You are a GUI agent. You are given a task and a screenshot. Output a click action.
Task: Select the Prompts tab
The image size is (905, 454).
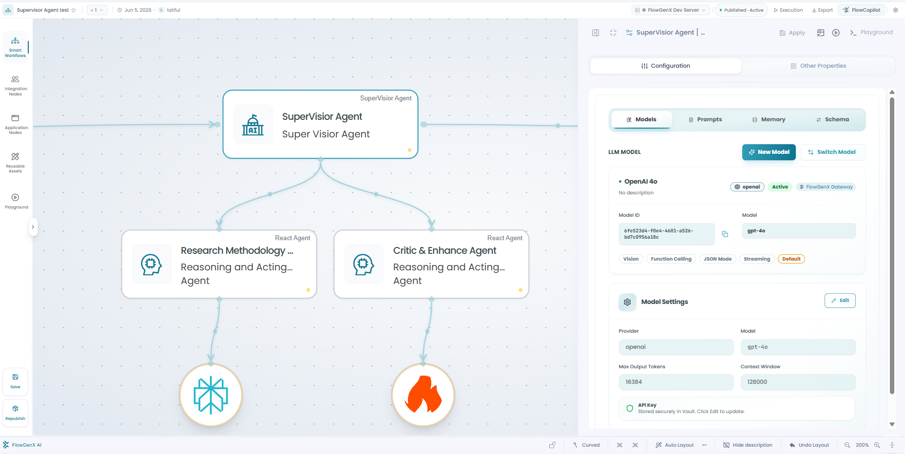705,119
